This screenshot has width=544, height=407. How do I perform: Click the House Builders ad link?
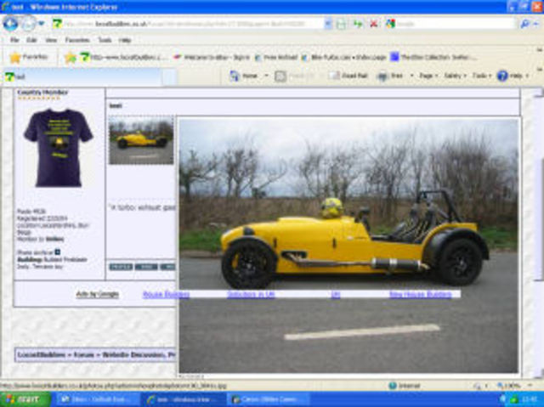pos(166,294)
